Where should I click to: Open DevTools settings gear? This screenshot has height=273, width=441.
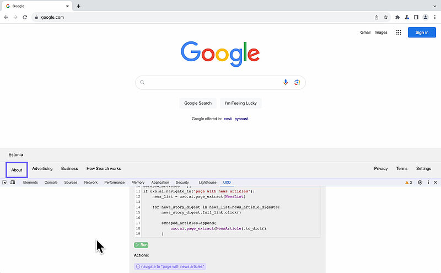pyautogui.click(x=420, y=182)
